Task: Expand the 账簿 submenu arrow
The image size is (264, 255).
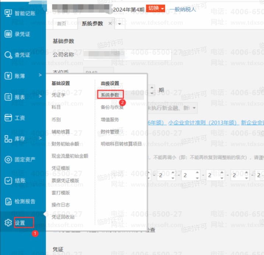Action: [40, 76]
